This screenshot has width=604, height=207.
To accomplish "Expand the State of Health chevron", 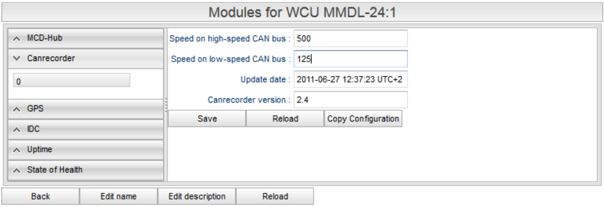I will [17, 169].
